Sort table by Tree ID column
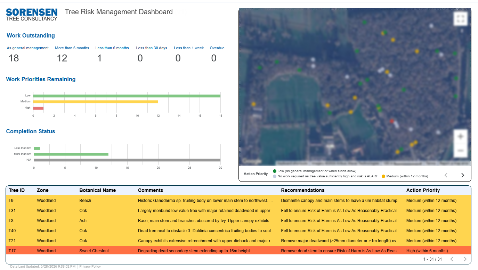This screenshot has height=270, width=478. pyautogui.click(x=17, y=190)
